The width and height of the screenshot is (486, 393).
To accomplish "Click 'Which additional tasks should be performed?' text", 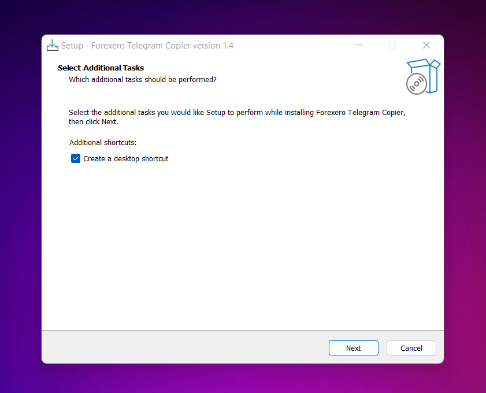I will click(x=143, y=80).
